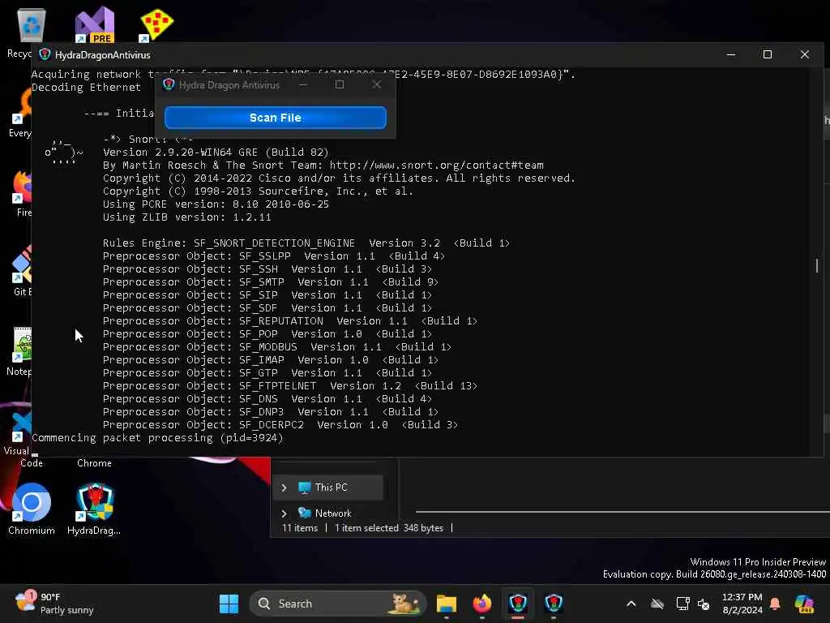830x623 pixels.
Task: Open Recycle Bin desktop icon
Action: pos(32,25)
